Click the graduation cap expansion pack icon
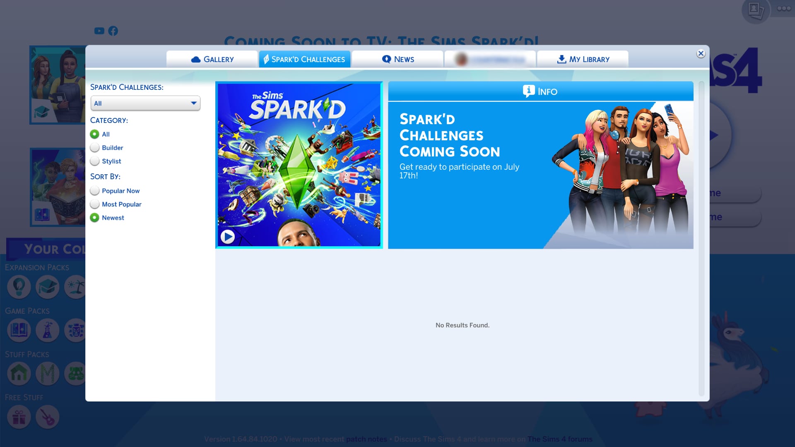The image size is (795, 447). [x=48, y=287]
